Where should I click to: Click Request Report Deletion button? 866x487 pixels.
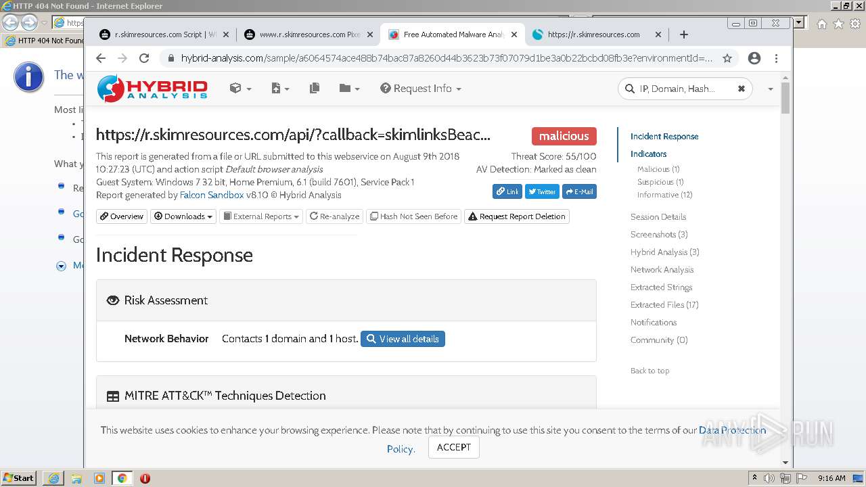517,216
